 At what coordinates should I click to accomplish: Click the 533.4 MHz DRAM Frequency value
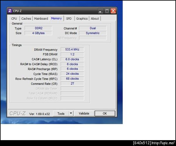pyautogui.click(x=72, y=49)
